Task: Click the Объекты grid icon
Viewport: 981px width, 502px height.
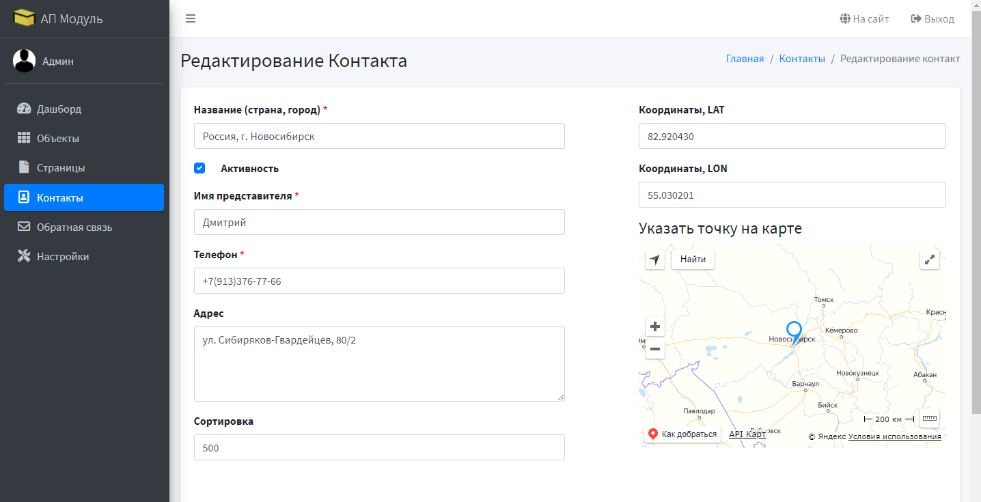Action: click(24, 138)
